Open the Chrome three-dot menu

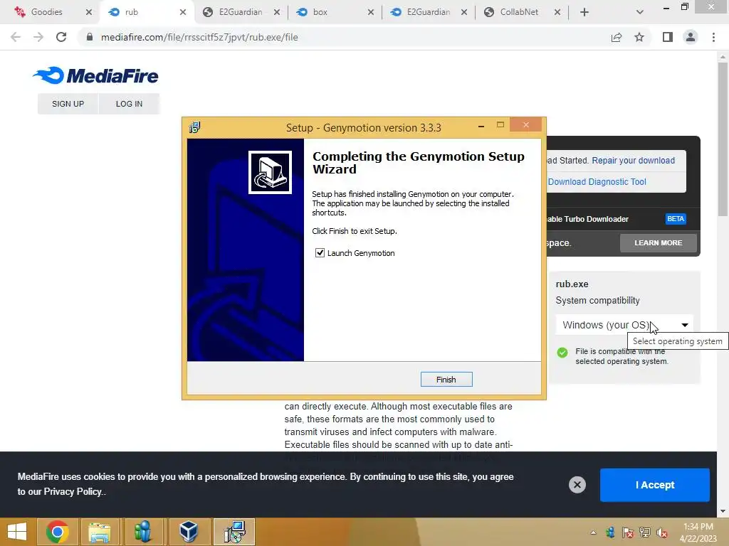713,37
